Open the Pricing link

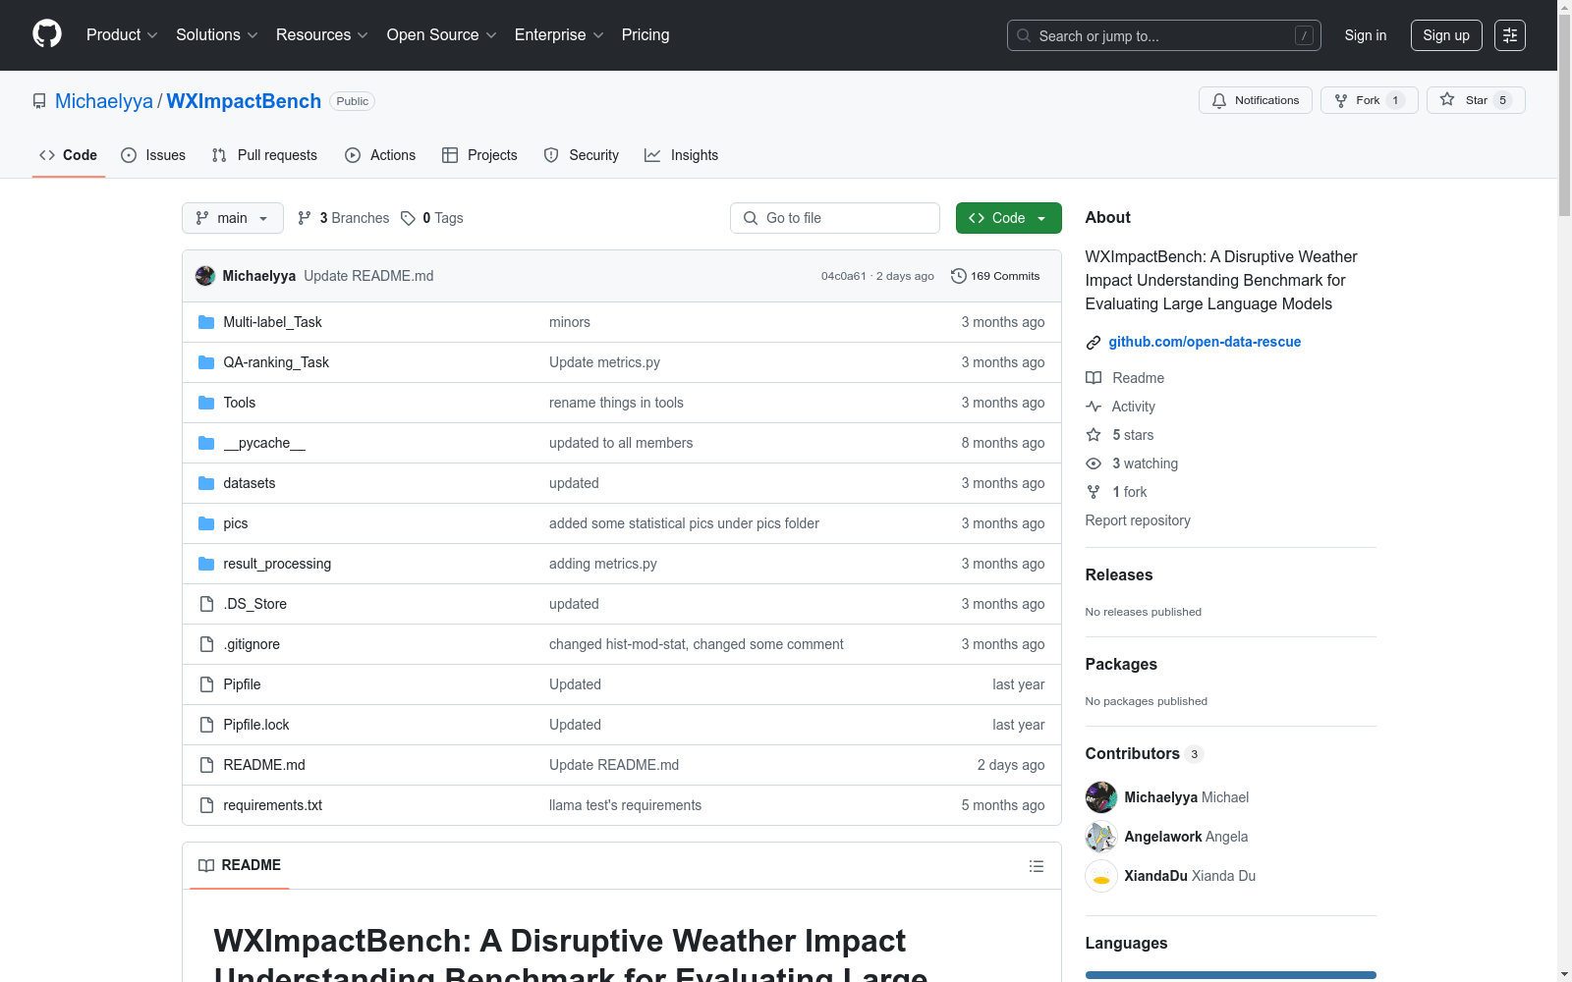coord(646,35)
